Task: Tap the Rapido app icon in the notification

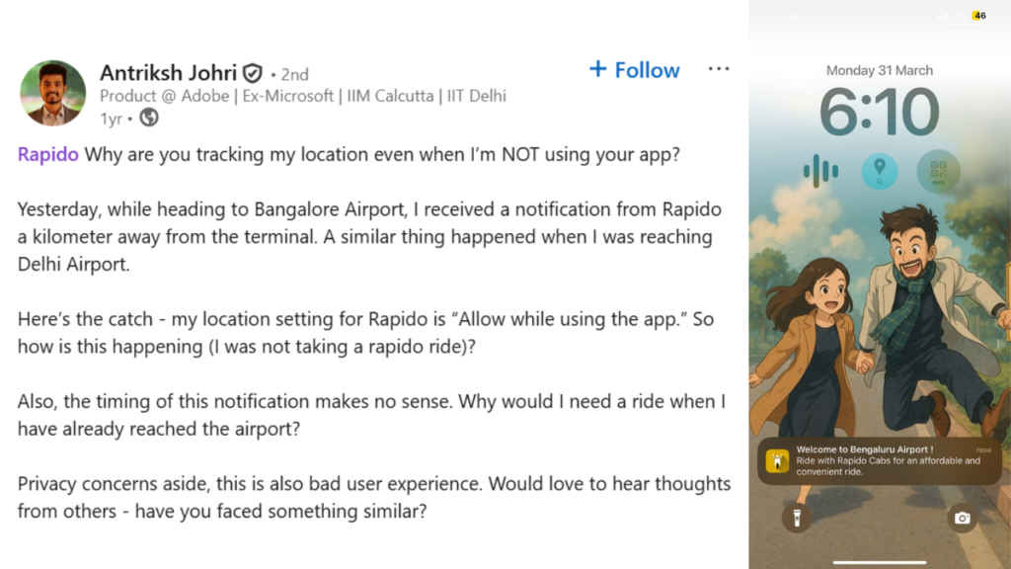Action: pos(777,460)
